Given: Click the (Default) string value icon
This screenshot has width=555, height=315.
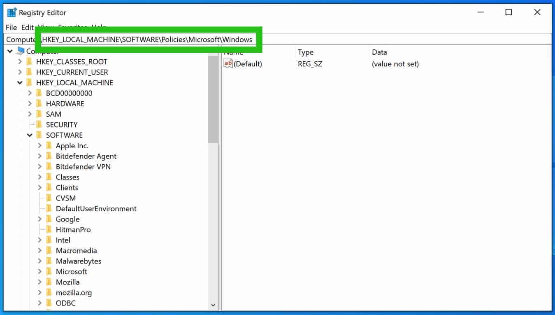Looking at the screenshot, I should pyautogui.click(x=228, y=63).
